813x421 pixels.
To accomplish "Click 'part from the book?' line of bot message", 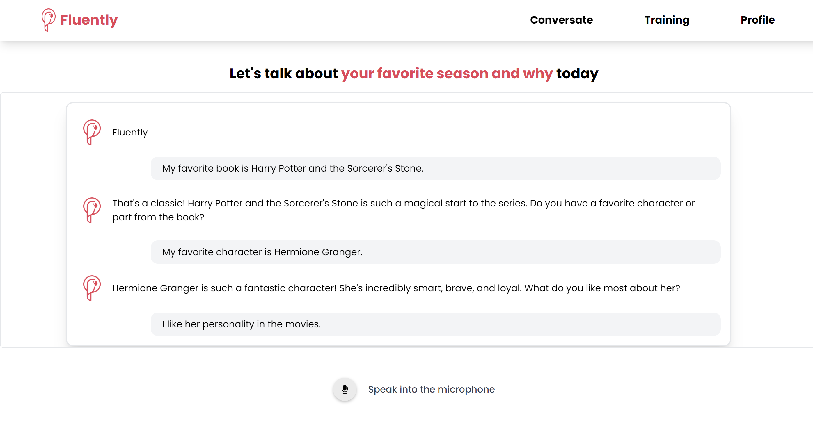I will (158, 217).
